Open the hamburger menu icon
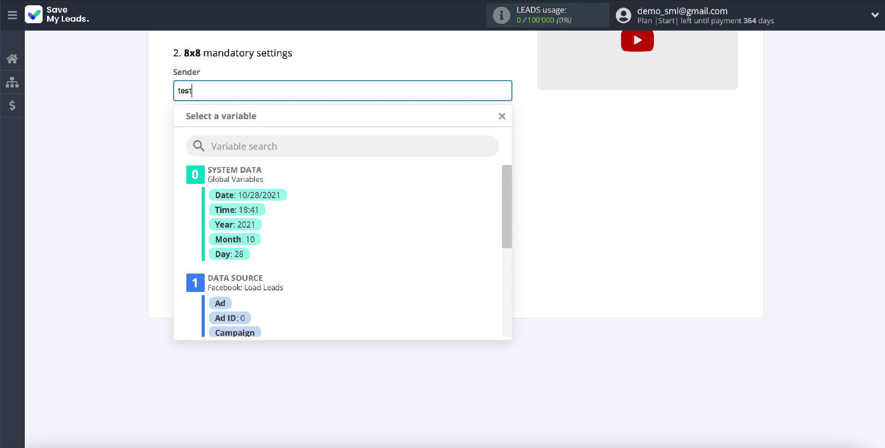885x448 pixels. (x=12, y=15)
